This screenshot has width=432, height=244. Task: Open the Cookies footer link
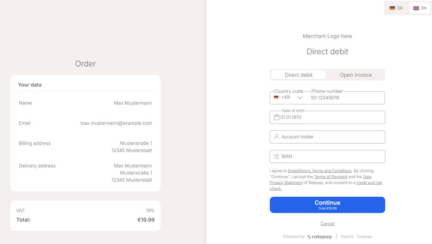coord(364,237)
